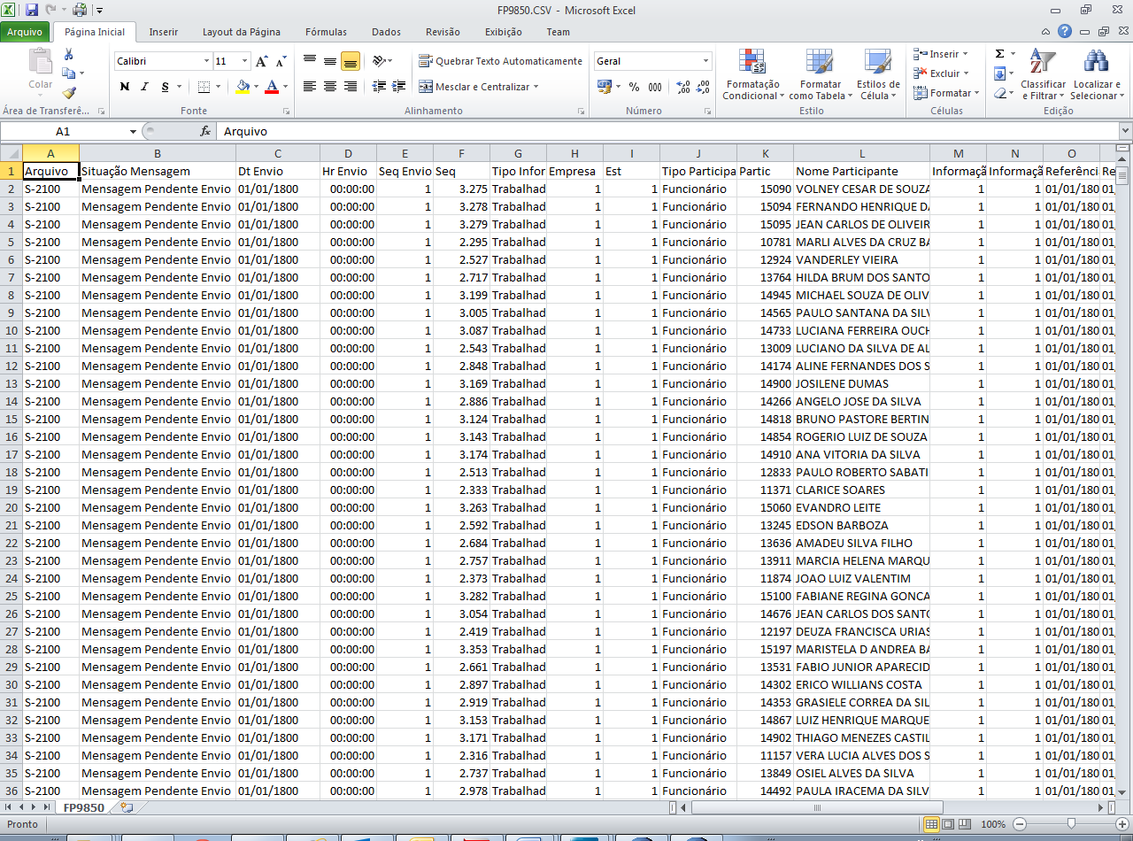The image size is (1133, 841).
Task: Open Localizar e Selecionar binoculars menu
Action: [1096, 74]
